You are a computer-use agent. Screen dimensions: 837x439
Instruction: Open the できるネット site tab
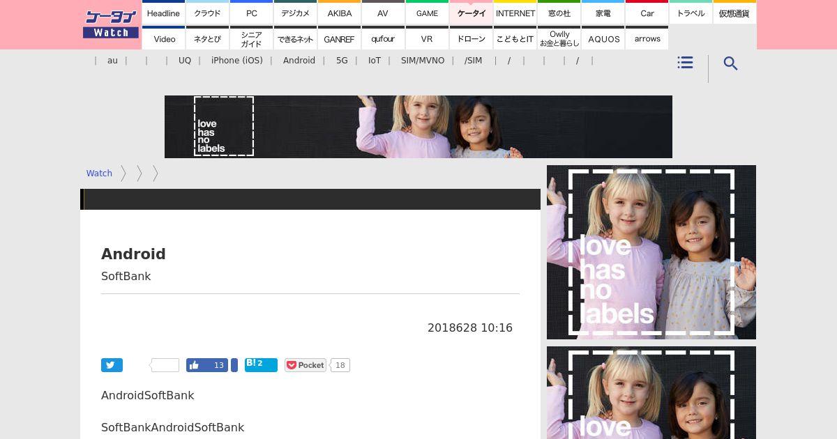pos(295,38)
